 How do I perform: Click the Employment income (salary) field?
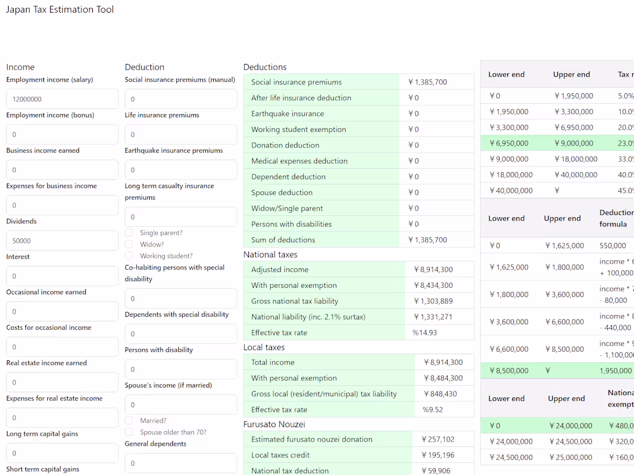pos(62,99)
